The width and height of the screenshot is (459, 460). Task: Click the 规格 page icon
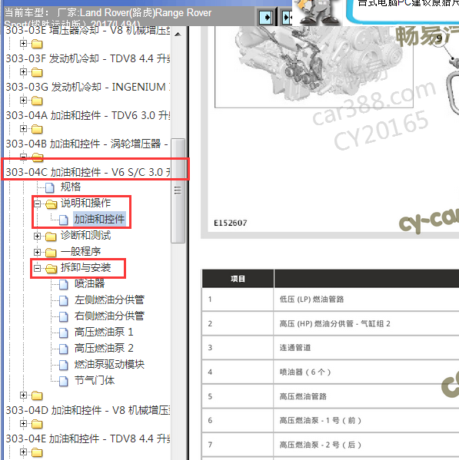[50, 187]
